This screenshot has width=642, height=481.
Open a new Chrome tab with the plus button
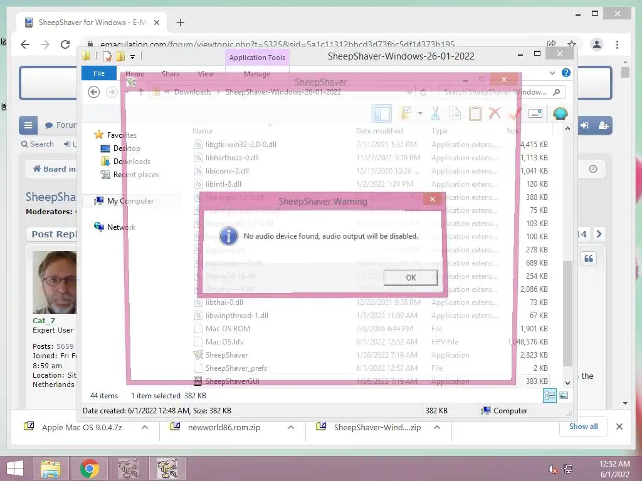180,23
